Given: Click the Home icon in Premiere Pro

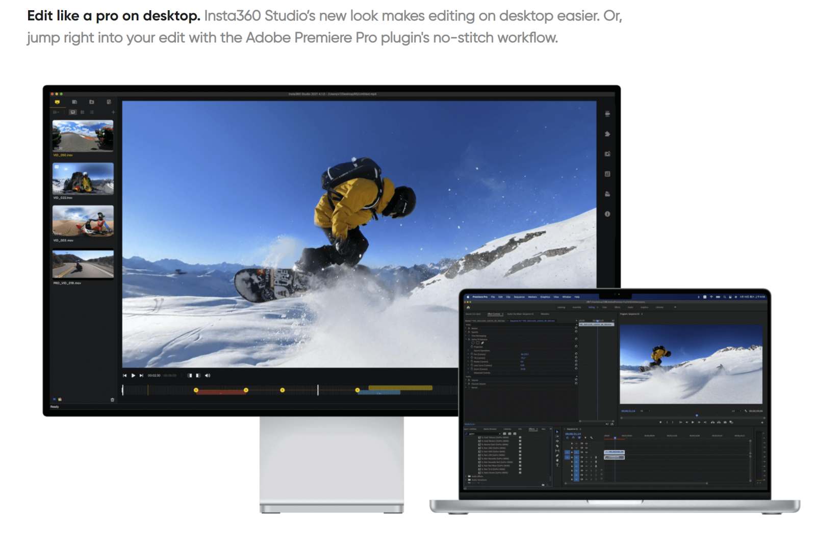Looking at the screenshot, I should click(x=468, y=307).
